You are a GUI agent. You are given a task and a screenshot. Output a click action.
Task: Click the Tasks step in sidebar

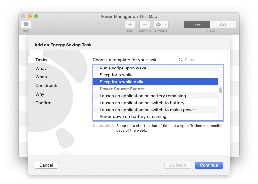(x=41, y=60)
